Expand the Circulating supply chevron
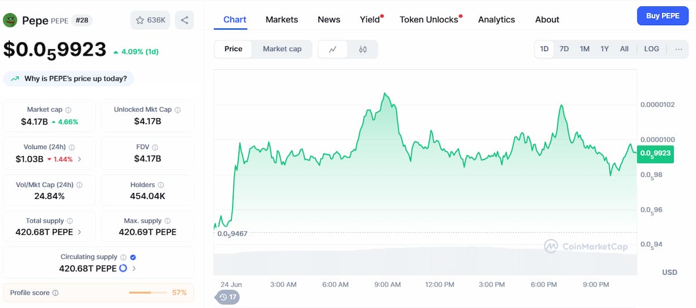 pyautogui.click(x=134, y=269)
